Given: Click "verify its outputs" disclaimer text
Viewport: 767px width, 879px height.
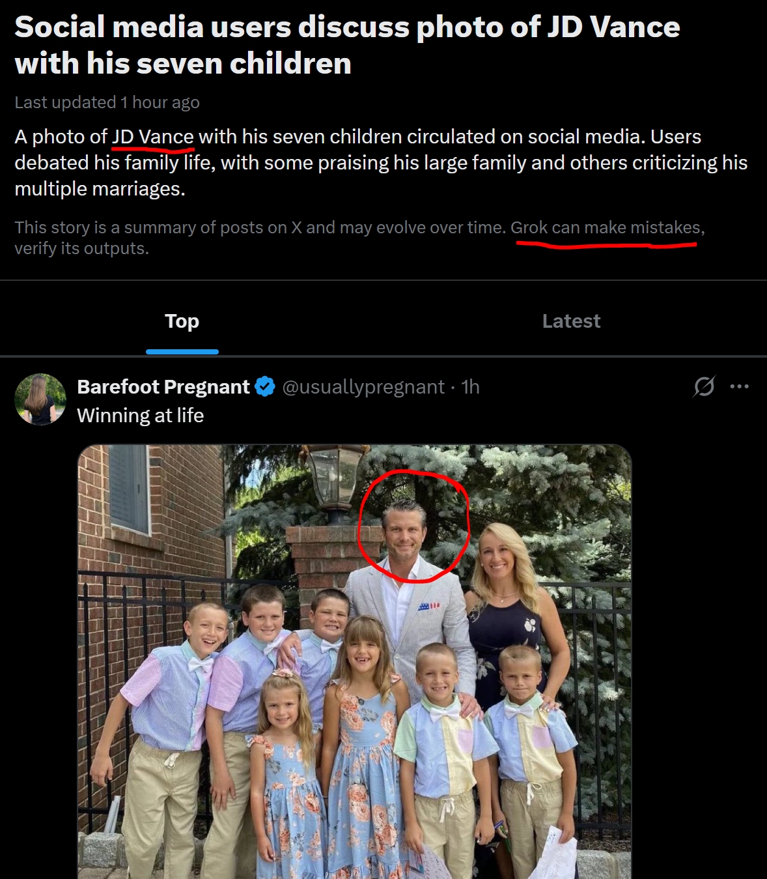Looking at the screenshot, I should coord(81,248).
